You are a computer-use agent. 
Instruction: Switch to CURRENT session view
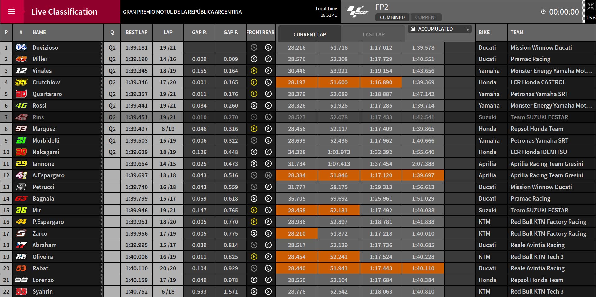[426, 17]
